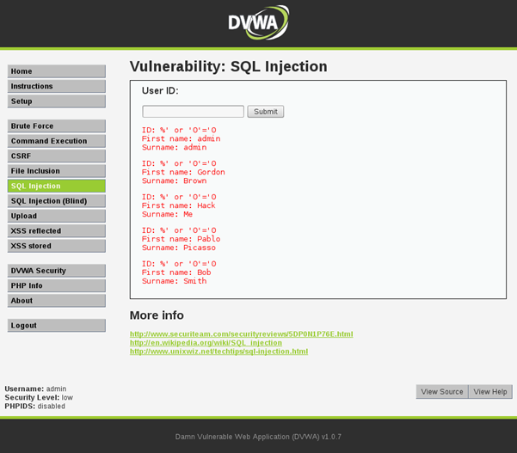Viewport: 517px width, 453px height.
Task: Click the DVWA logo in header
Action: coord(258,23)
